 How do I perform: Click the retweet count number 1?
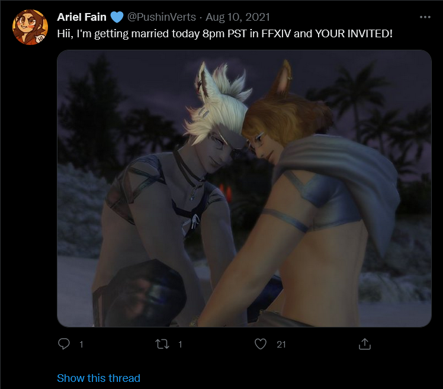(180, 344)
